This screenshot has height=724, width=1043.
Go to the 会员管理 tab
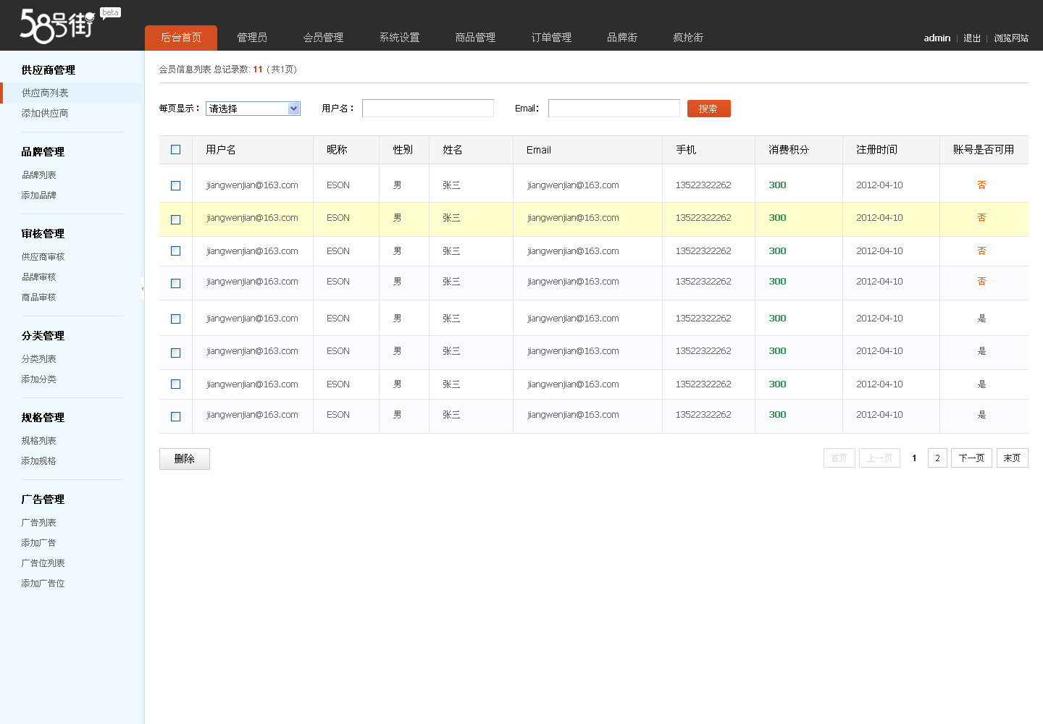click(323, 38)
